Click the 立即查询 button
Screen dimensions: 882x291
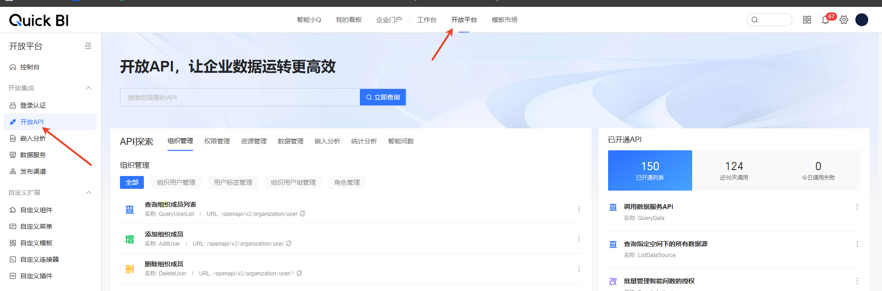[383, 97]
